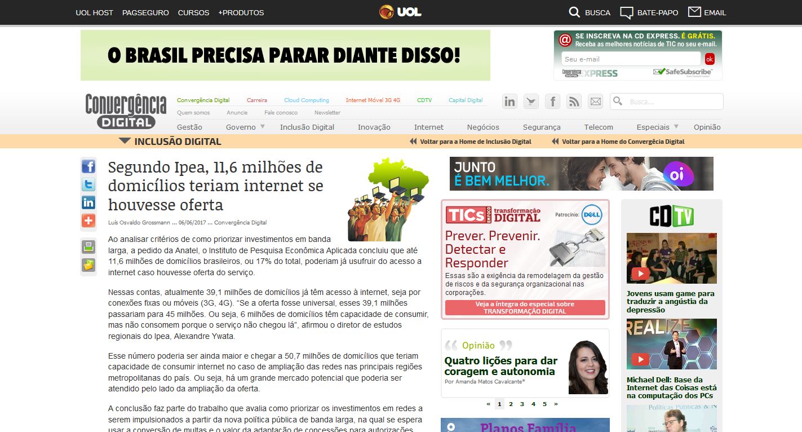
Task: Play the Michael Dell REALIZE video
Action: [672, 344]
